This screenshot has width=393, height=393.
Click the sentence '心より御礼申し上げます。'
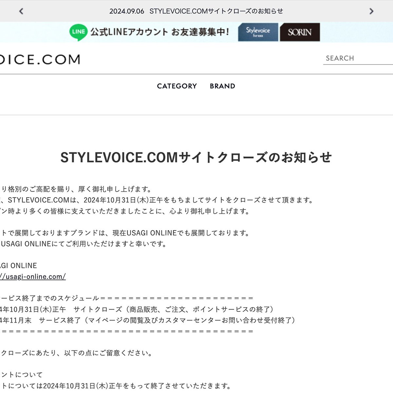[x=210, y=211]
